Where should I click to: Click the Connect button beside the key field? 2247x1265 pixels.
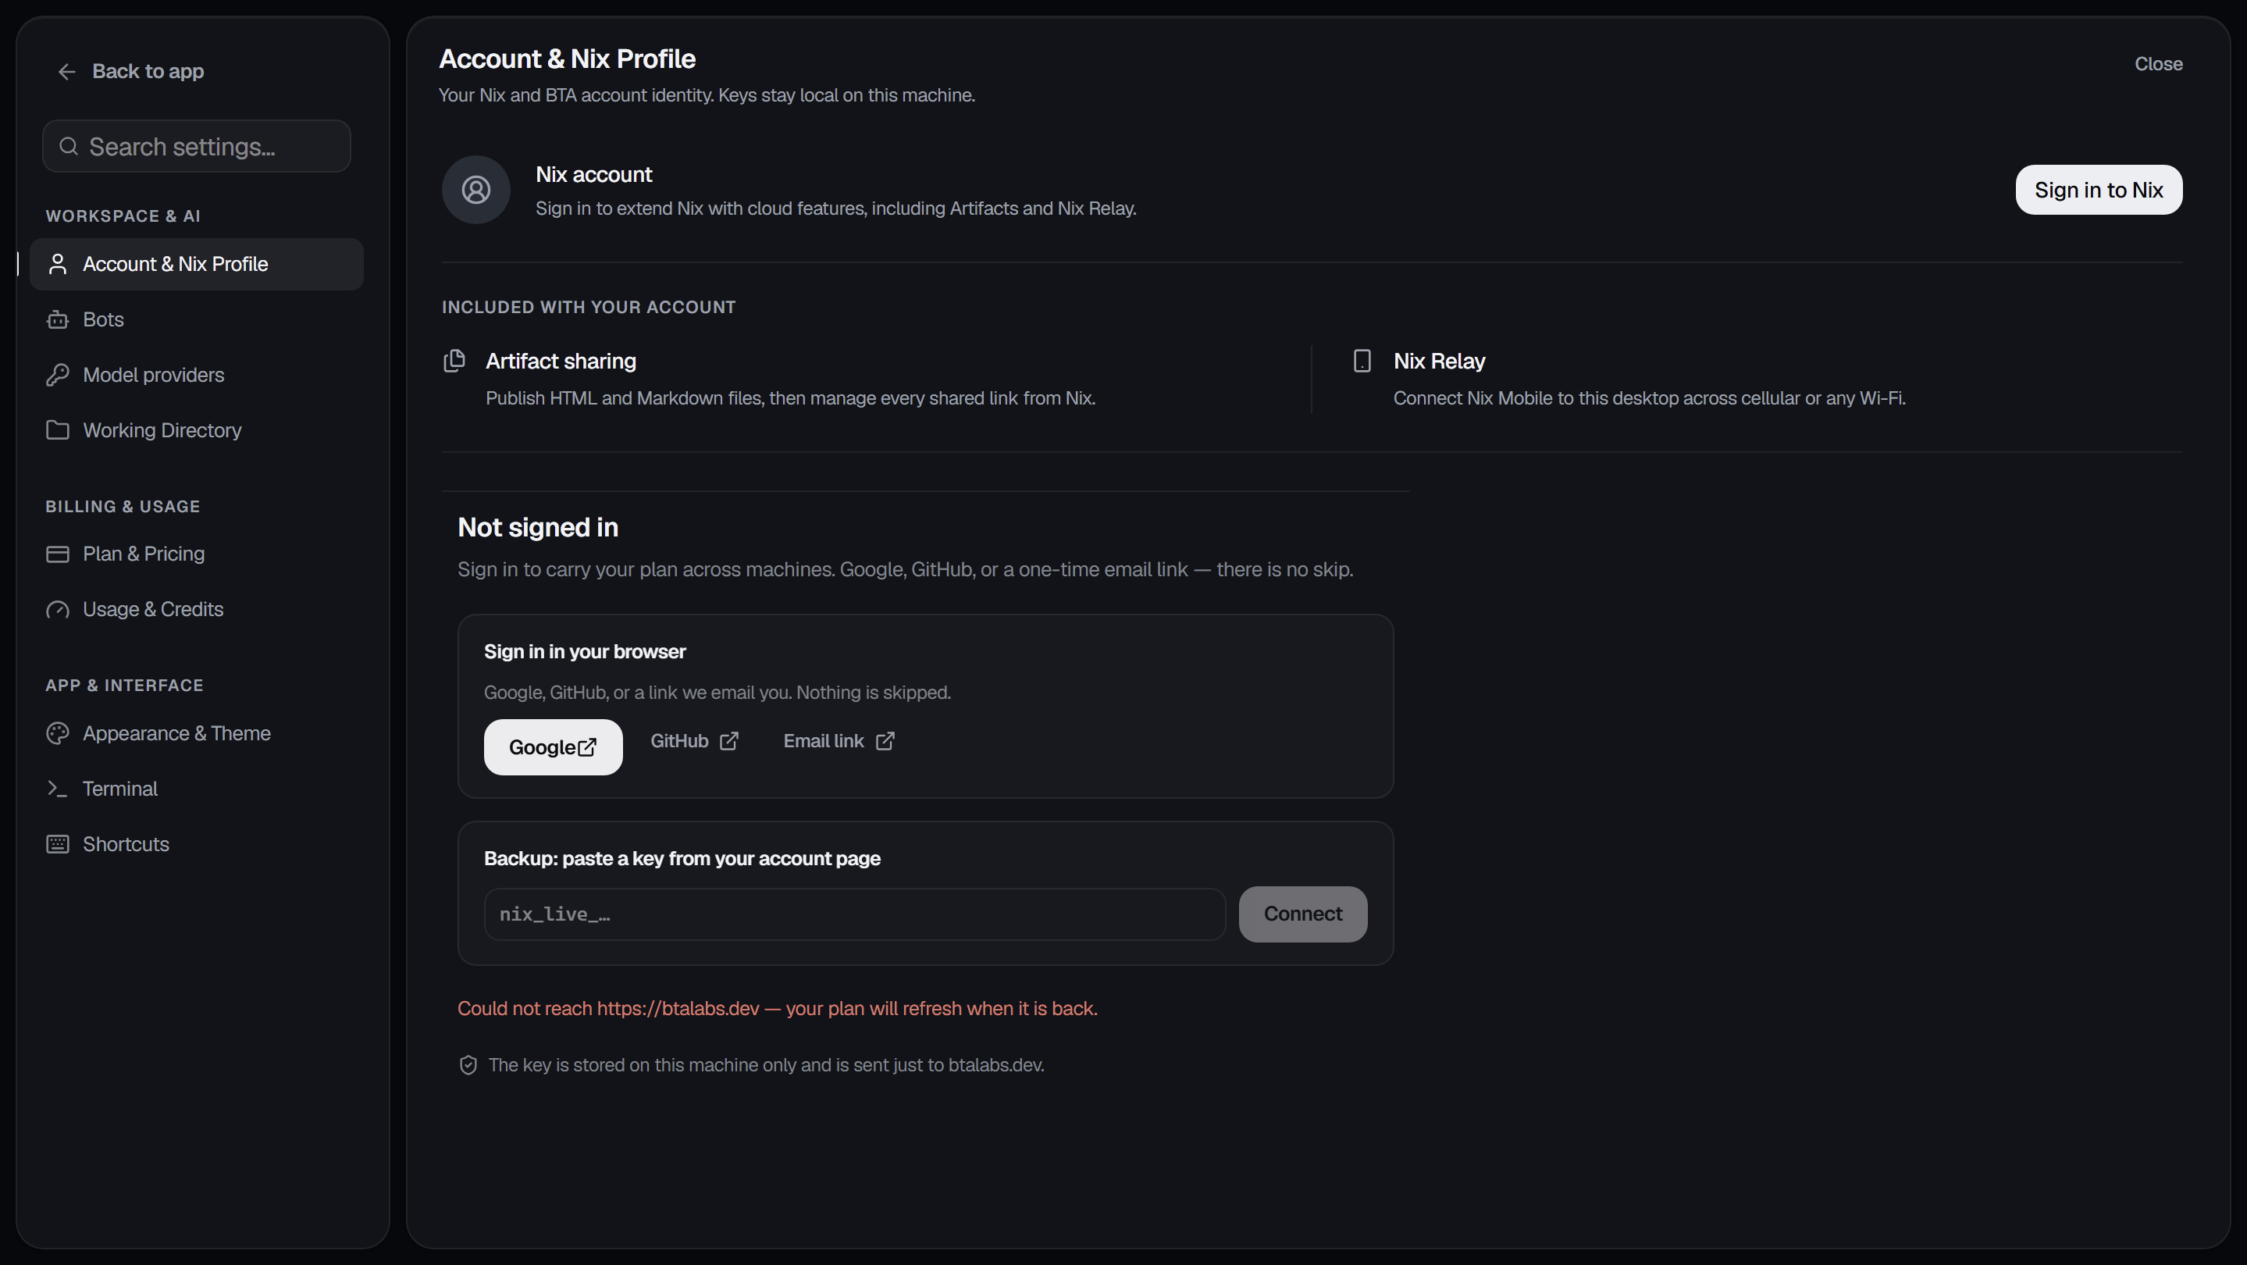(x=1303, y=914)
